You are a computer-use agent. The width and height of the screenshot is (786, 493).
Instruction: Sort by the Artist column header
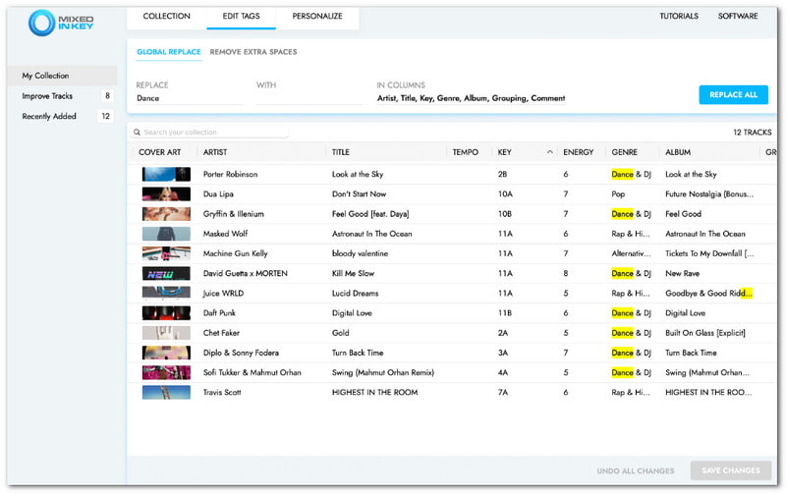pyautogui.click(x=215, y=152)
